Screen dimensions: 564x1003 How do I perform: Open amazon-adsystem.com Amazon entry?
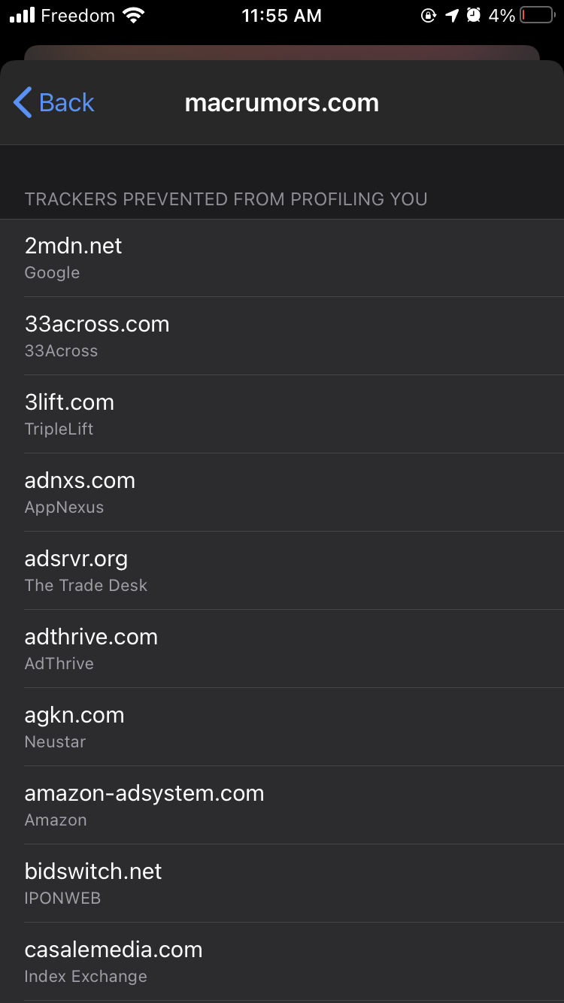tap(282, 805)
